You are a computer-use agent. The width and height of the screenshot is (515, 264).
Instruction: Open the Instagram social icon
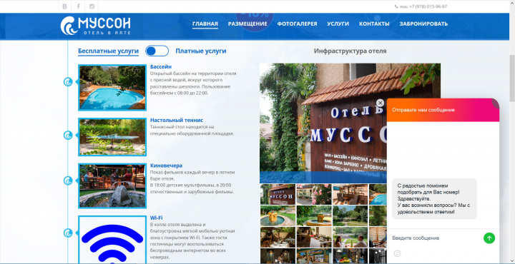[92, 6]
